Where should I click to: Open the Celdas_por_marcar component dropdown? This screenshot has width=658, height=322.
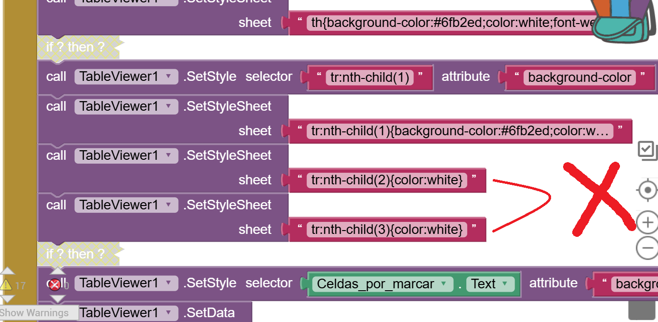click(382, 284)
